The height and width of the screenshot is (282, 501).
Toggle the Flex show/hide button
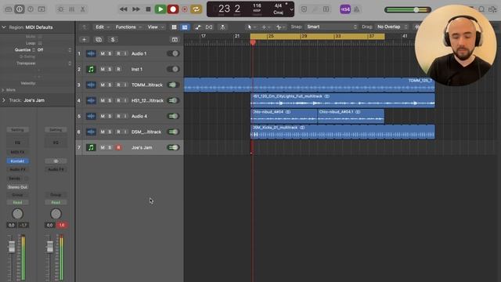[x=209, y=27]
